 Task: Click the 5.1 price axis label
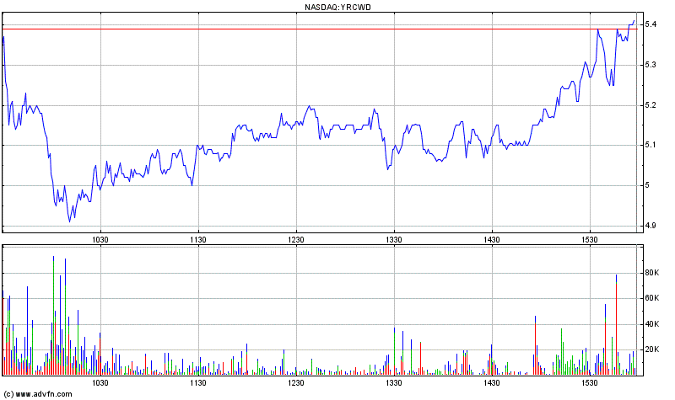pyautogui.click(x=651, y=145)
